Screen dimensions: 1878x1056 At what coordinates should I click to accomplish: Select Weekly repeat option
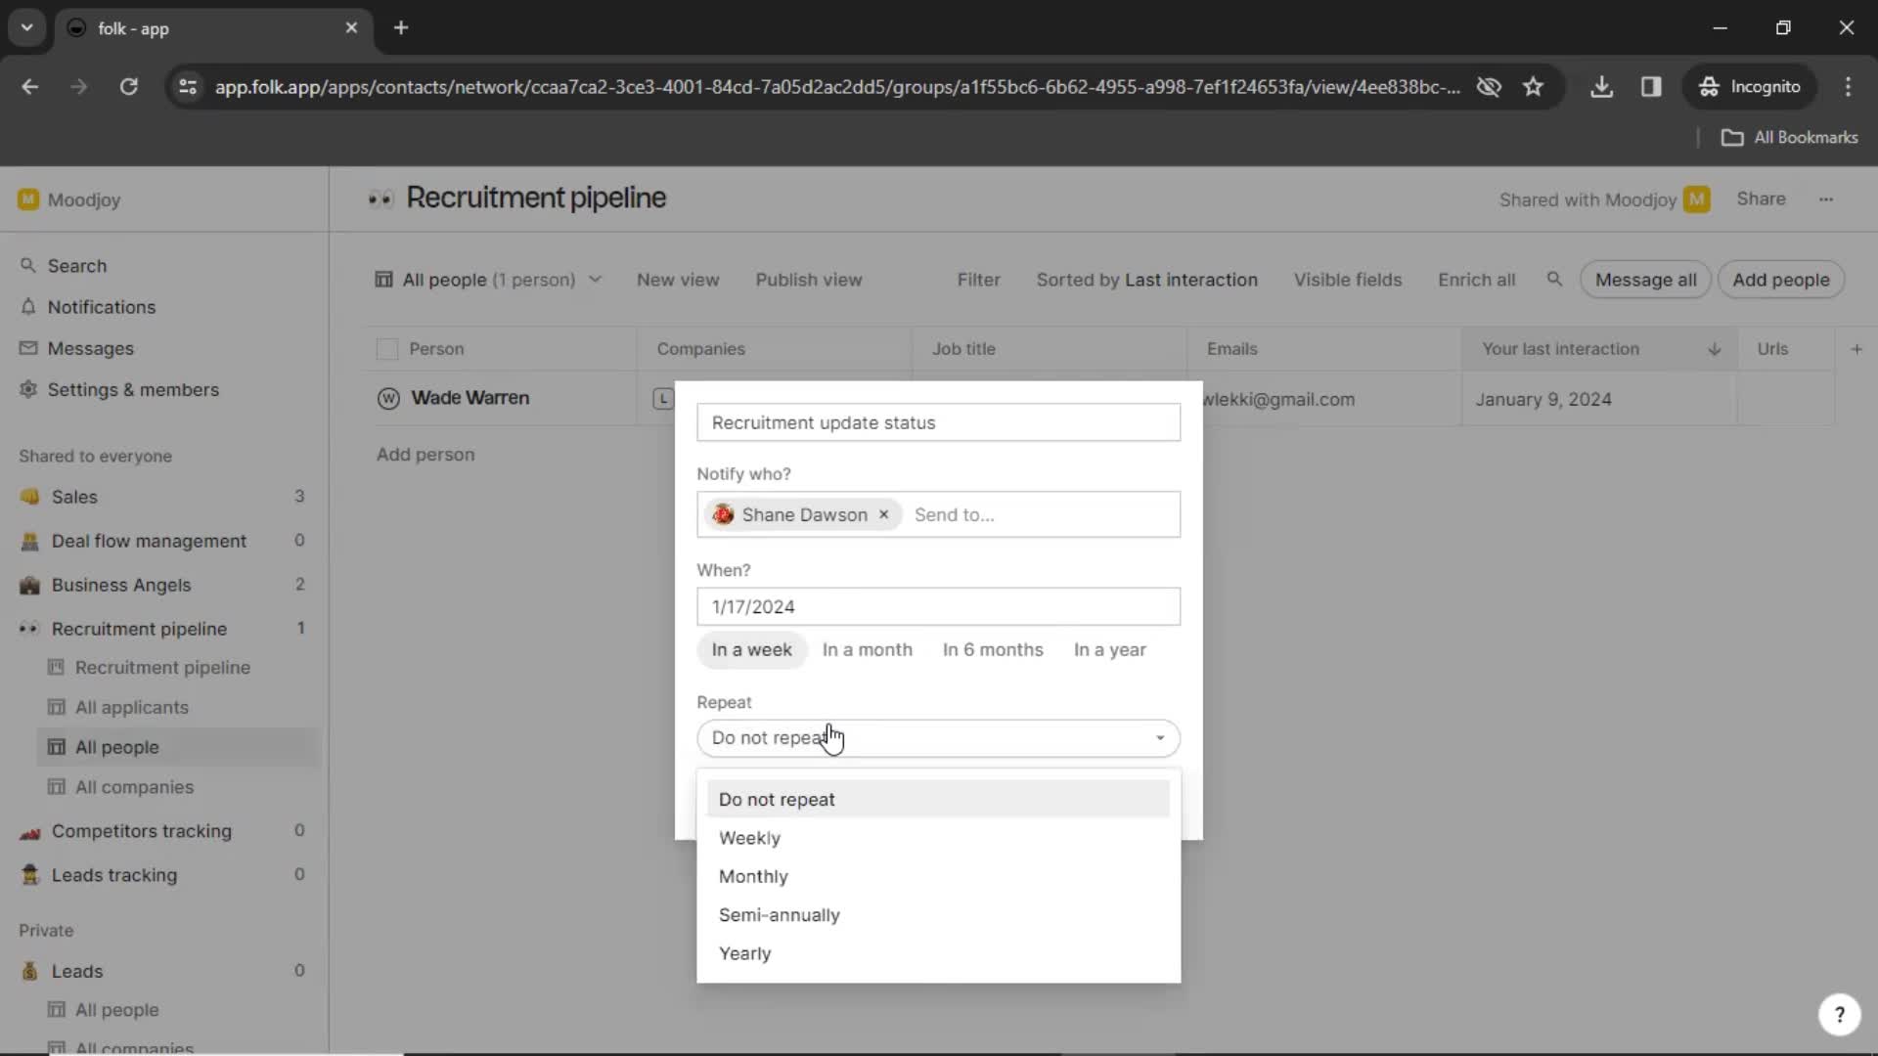749,837
